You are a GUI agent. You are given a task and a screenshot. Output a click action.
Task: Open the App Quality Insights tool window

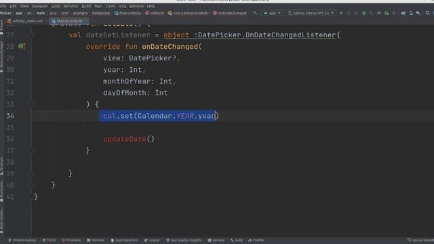point(184,240)
